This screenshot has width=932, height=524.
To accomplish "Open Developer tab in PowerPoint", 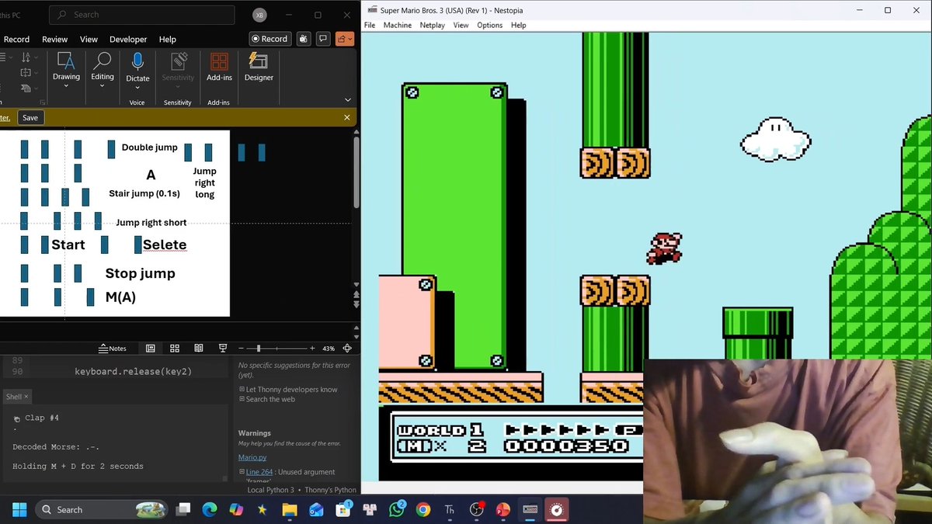I will [128, 40].
